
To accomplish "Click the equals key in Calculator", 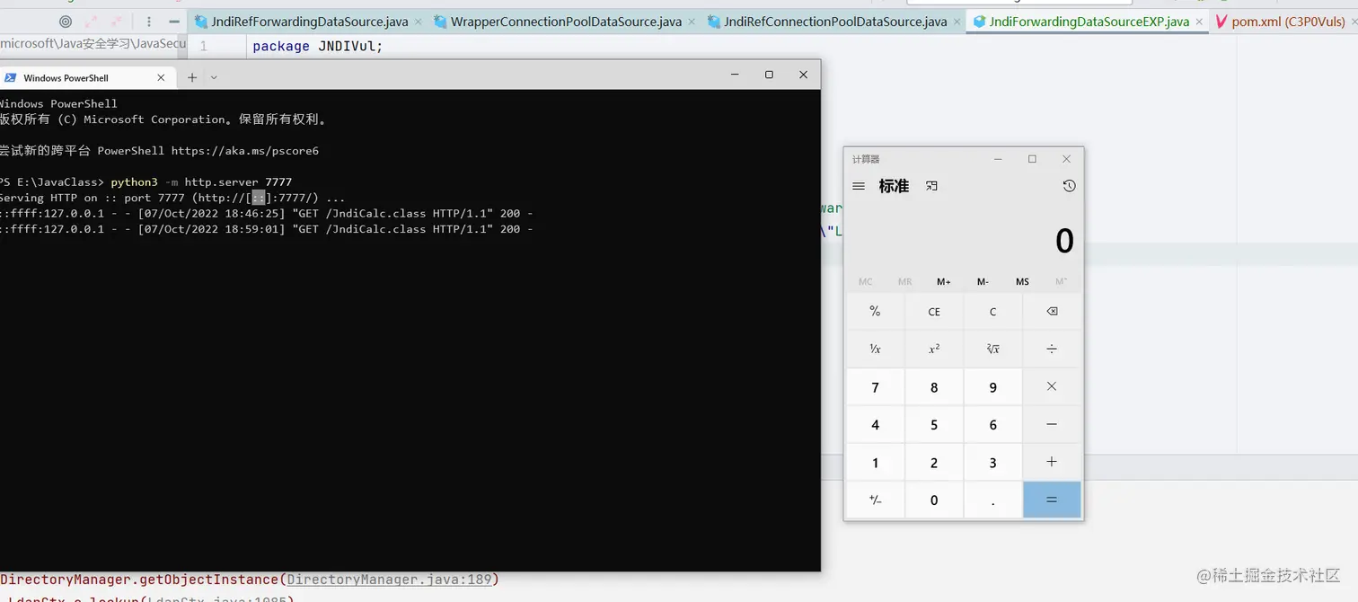I will pyautogui.click(x=1052, y=500).
